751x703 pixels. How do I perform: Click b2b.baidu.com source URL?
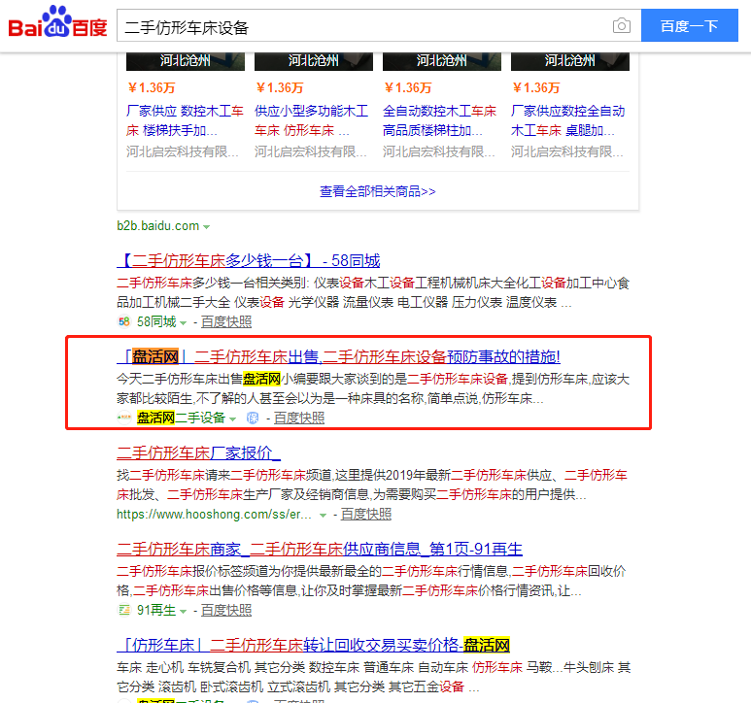point(158,226)
